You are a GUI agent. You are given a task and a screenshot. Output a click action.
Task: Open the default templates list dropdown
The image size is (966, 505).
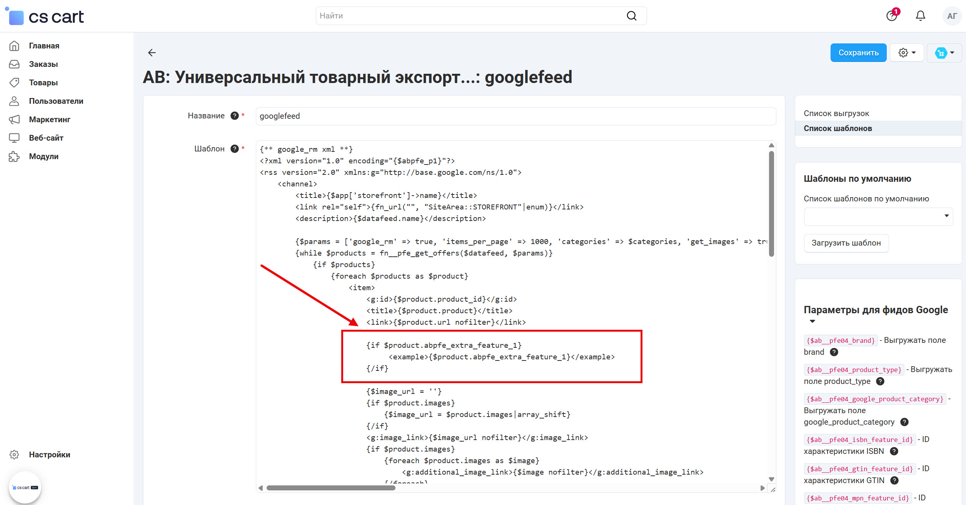878,216
